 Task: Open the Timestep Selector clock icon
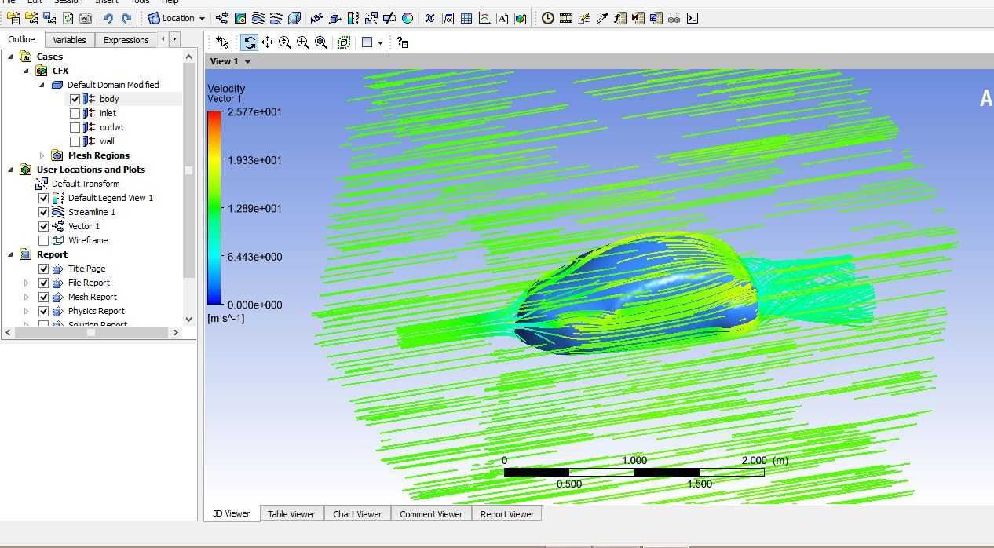point(547,18)
